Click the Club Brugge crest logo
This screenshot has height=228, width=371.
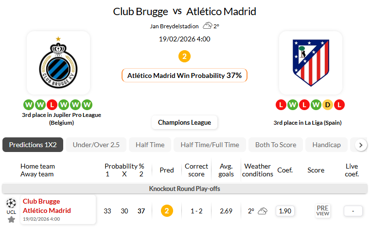[x=58, y=62]
